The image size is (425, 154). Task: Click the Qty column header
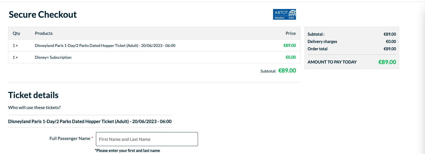[x=17, y=33]
